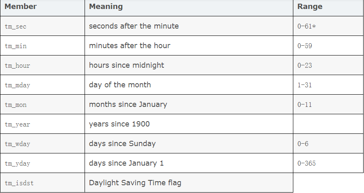Select the tm_year member cell
Viewport: 364px width, 193px height.
coord(42,124)
